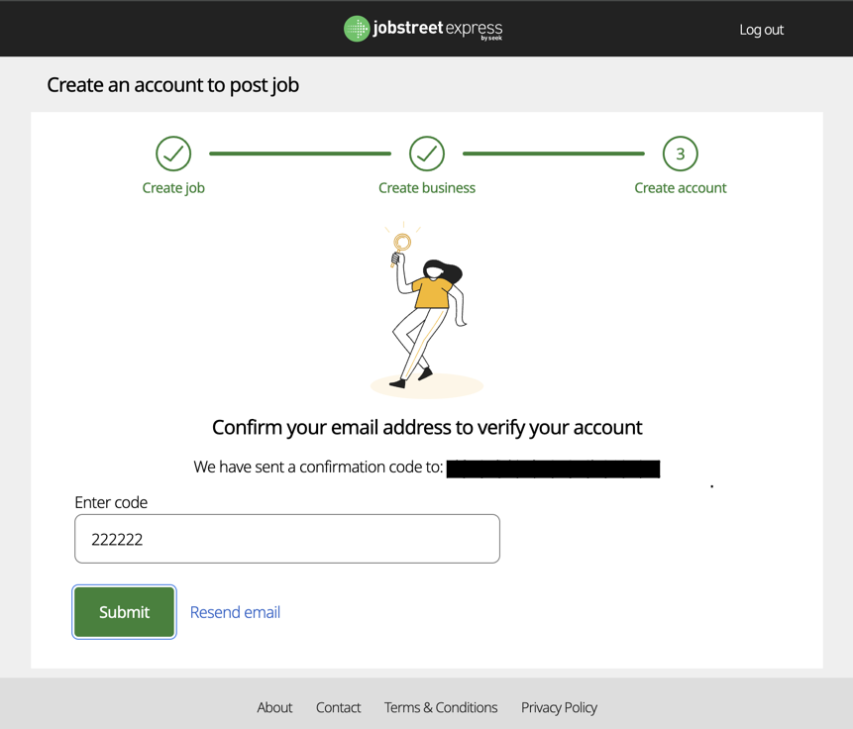The width and height of the screenshot is (853, 729).
Task: Click the woman holding key illustration
Action: pyautogui.click(x=427, y=310)
